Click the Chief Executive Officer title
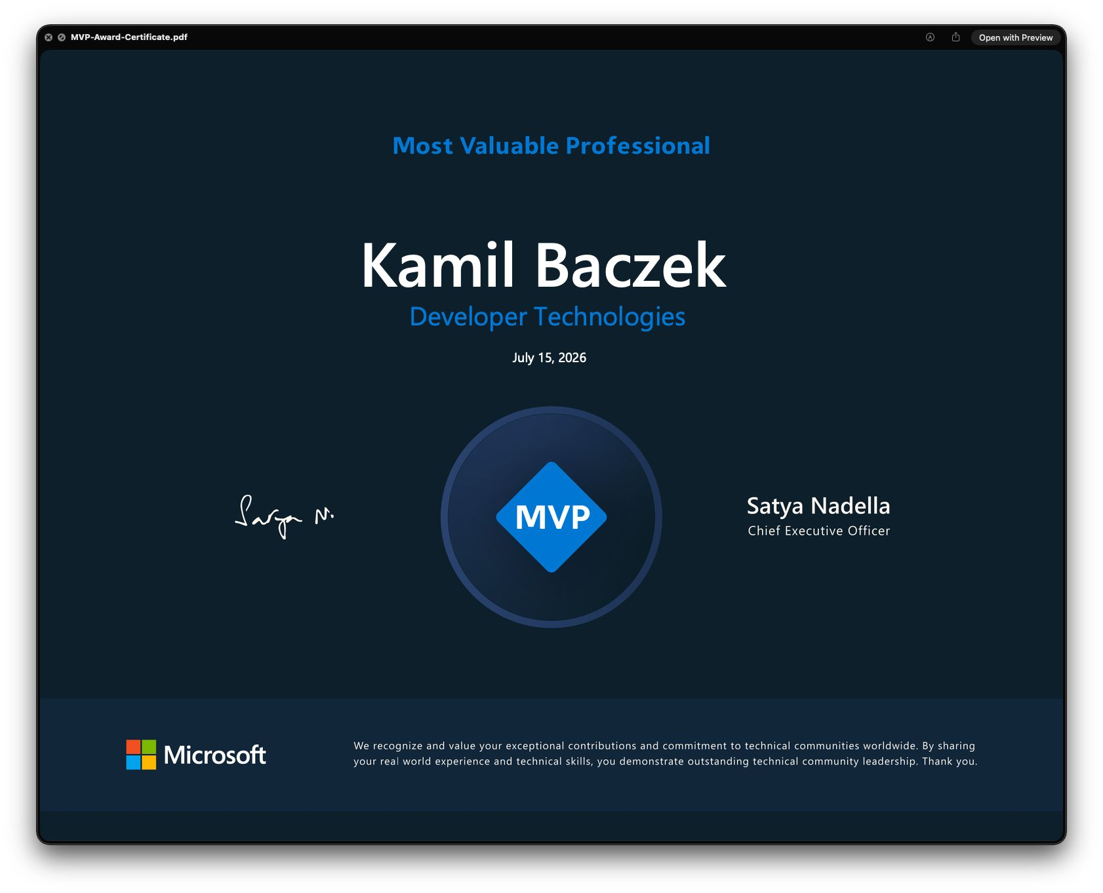The height and width of the screenshot is (893, 1103). [818, 531]
